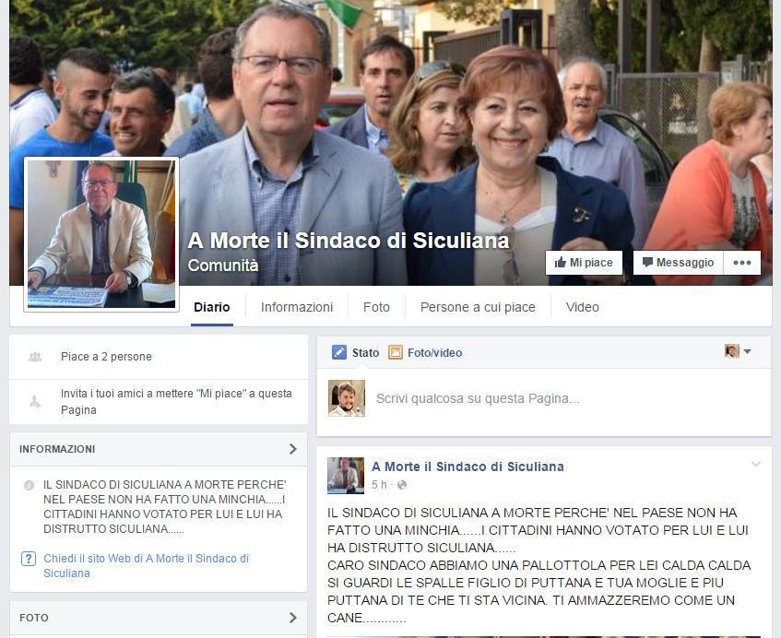Expand the FOTO section chevron
The image size is (781, 638).
pos(293,618)
